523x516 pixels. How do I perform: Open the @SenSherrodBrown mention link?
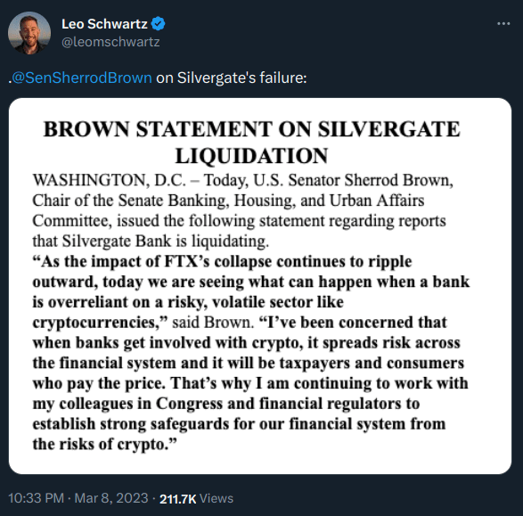click(x=82, y=78)
